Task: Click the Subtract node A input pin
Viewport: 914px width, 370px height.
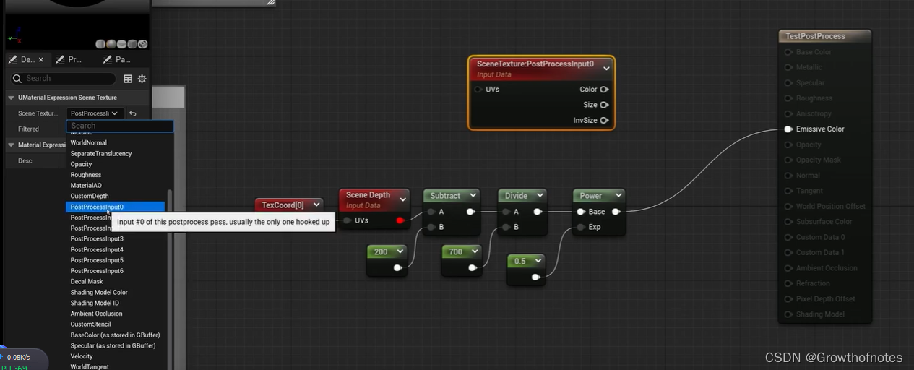Action: [431, 212]
